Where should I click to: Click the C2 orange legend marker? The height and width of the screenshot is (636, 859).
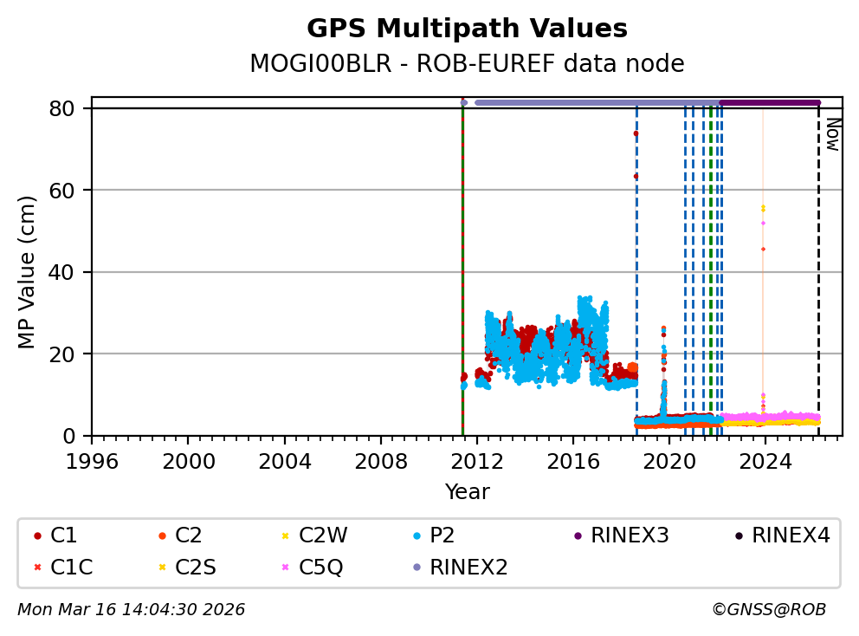(161, 536)
